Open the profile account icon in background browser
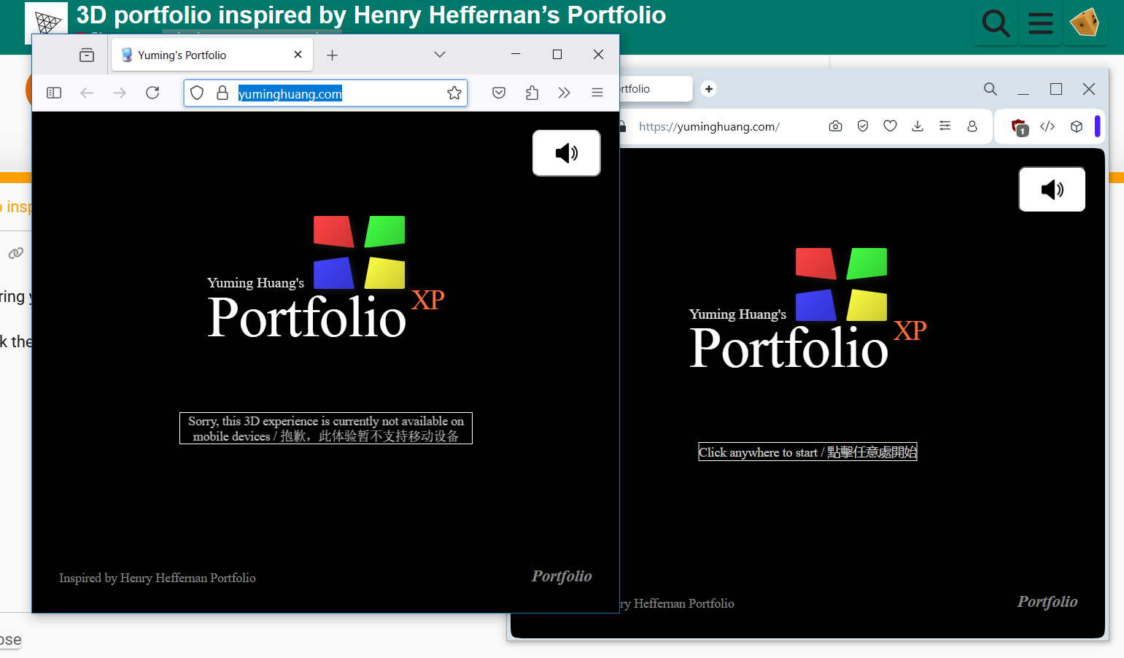The height and width of the screenshot is (658, 1124). coord(972,126)
